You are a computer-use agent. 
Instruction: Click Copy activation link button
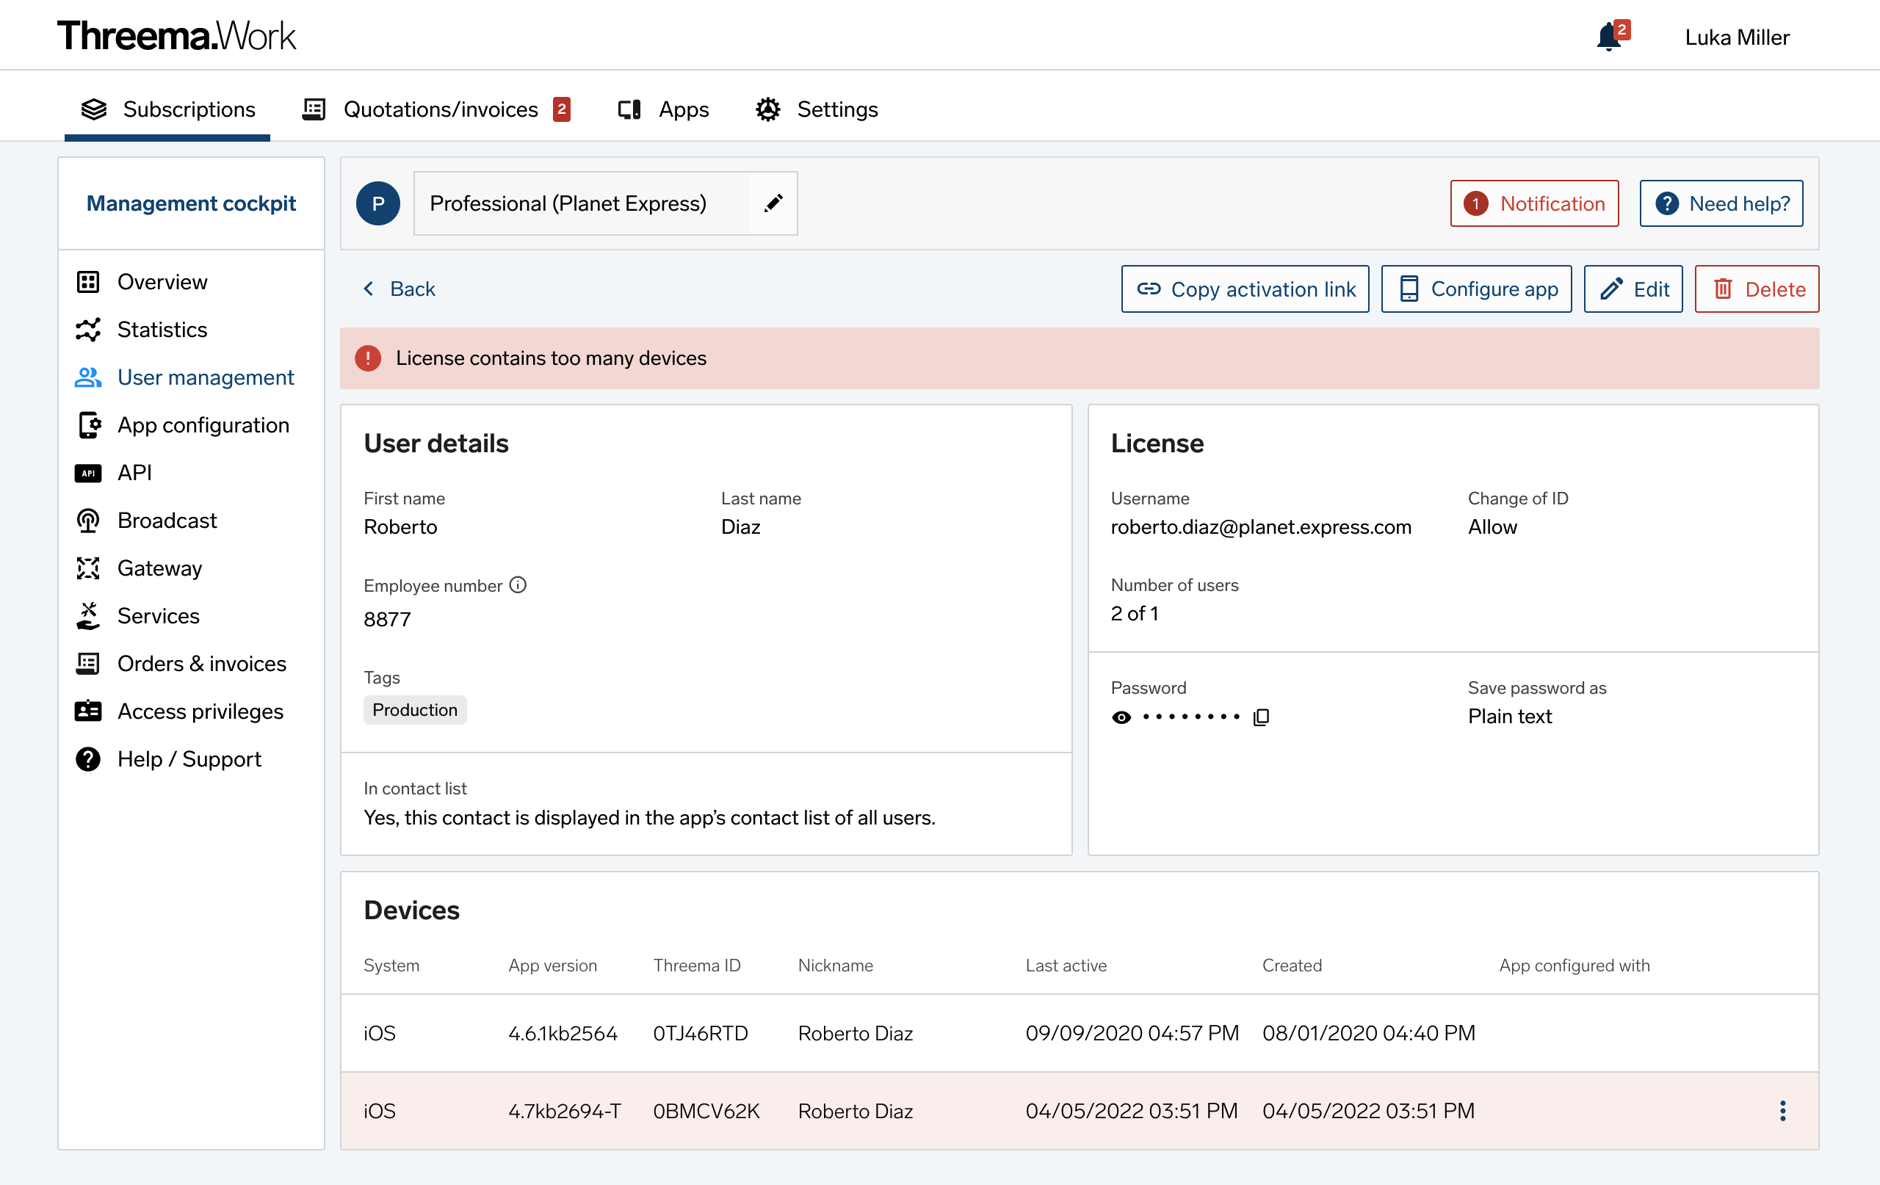[x=1245, y=289]
